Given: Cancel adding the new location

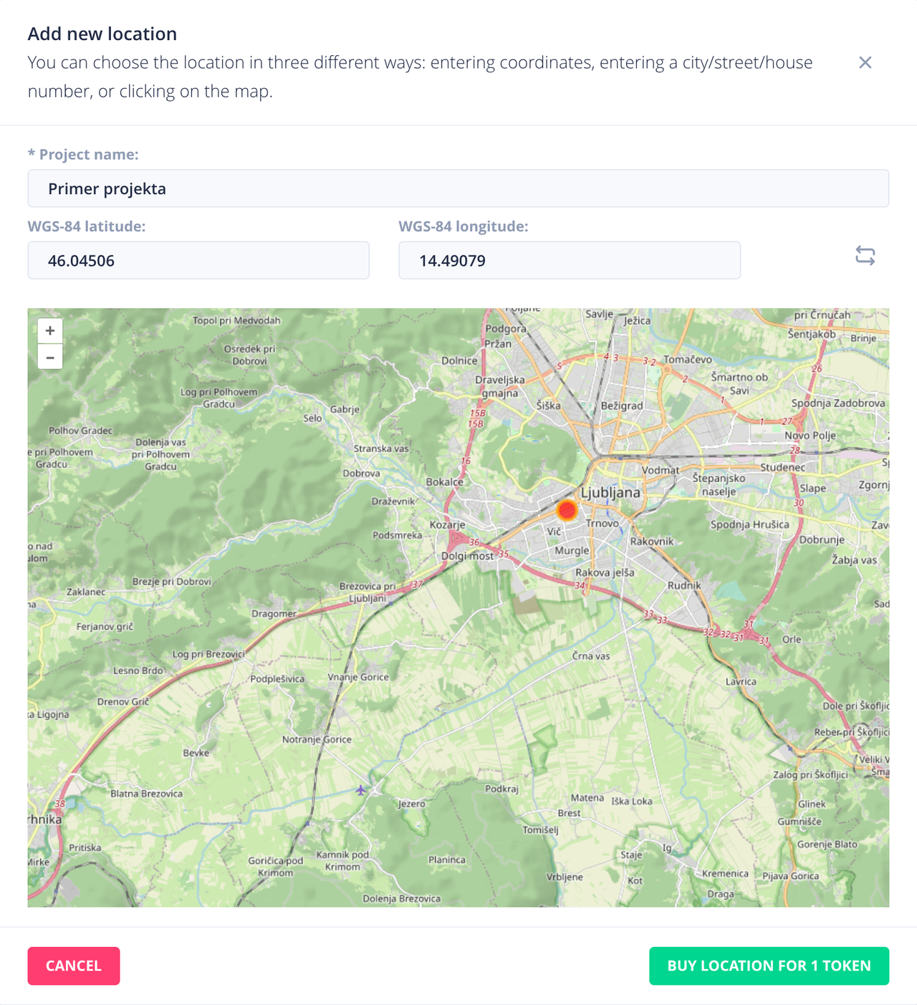Looking at the screenshot, I should (73, 966).
